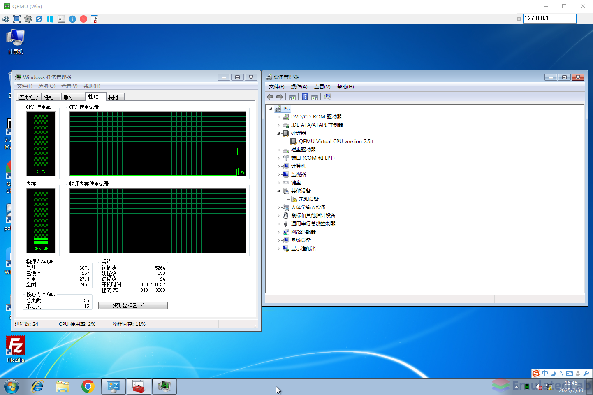Collapse the PC root node

click(271, 109)
